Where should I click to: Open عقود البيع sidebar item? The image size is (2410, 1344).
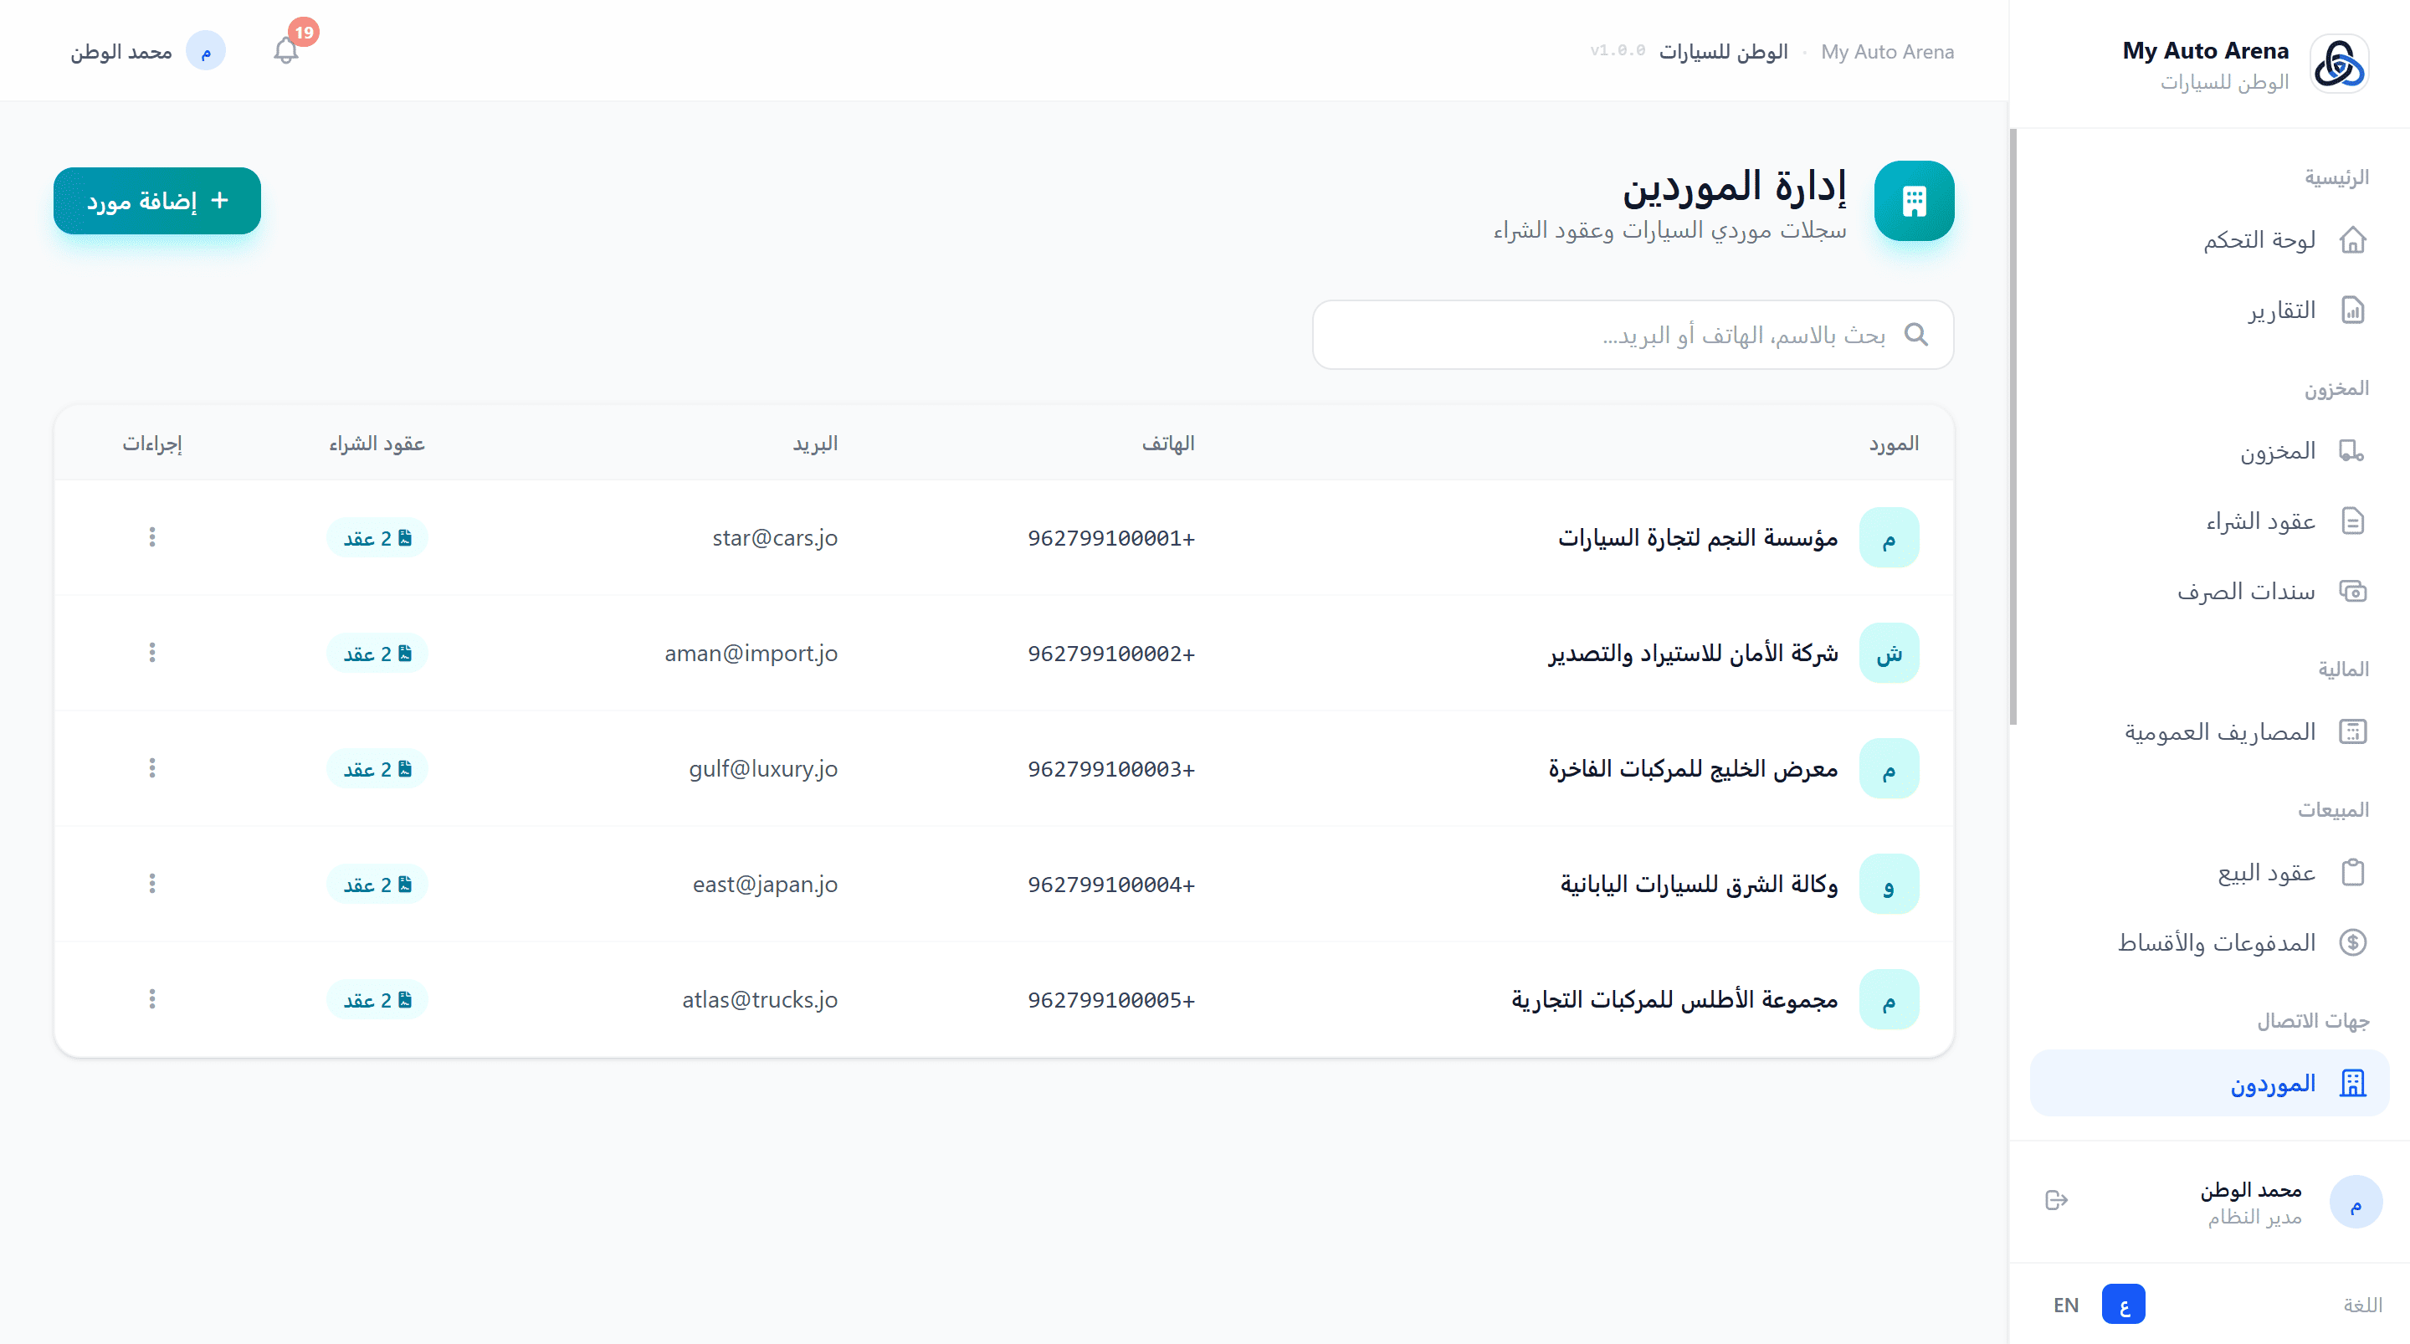tap(2210, 872)
